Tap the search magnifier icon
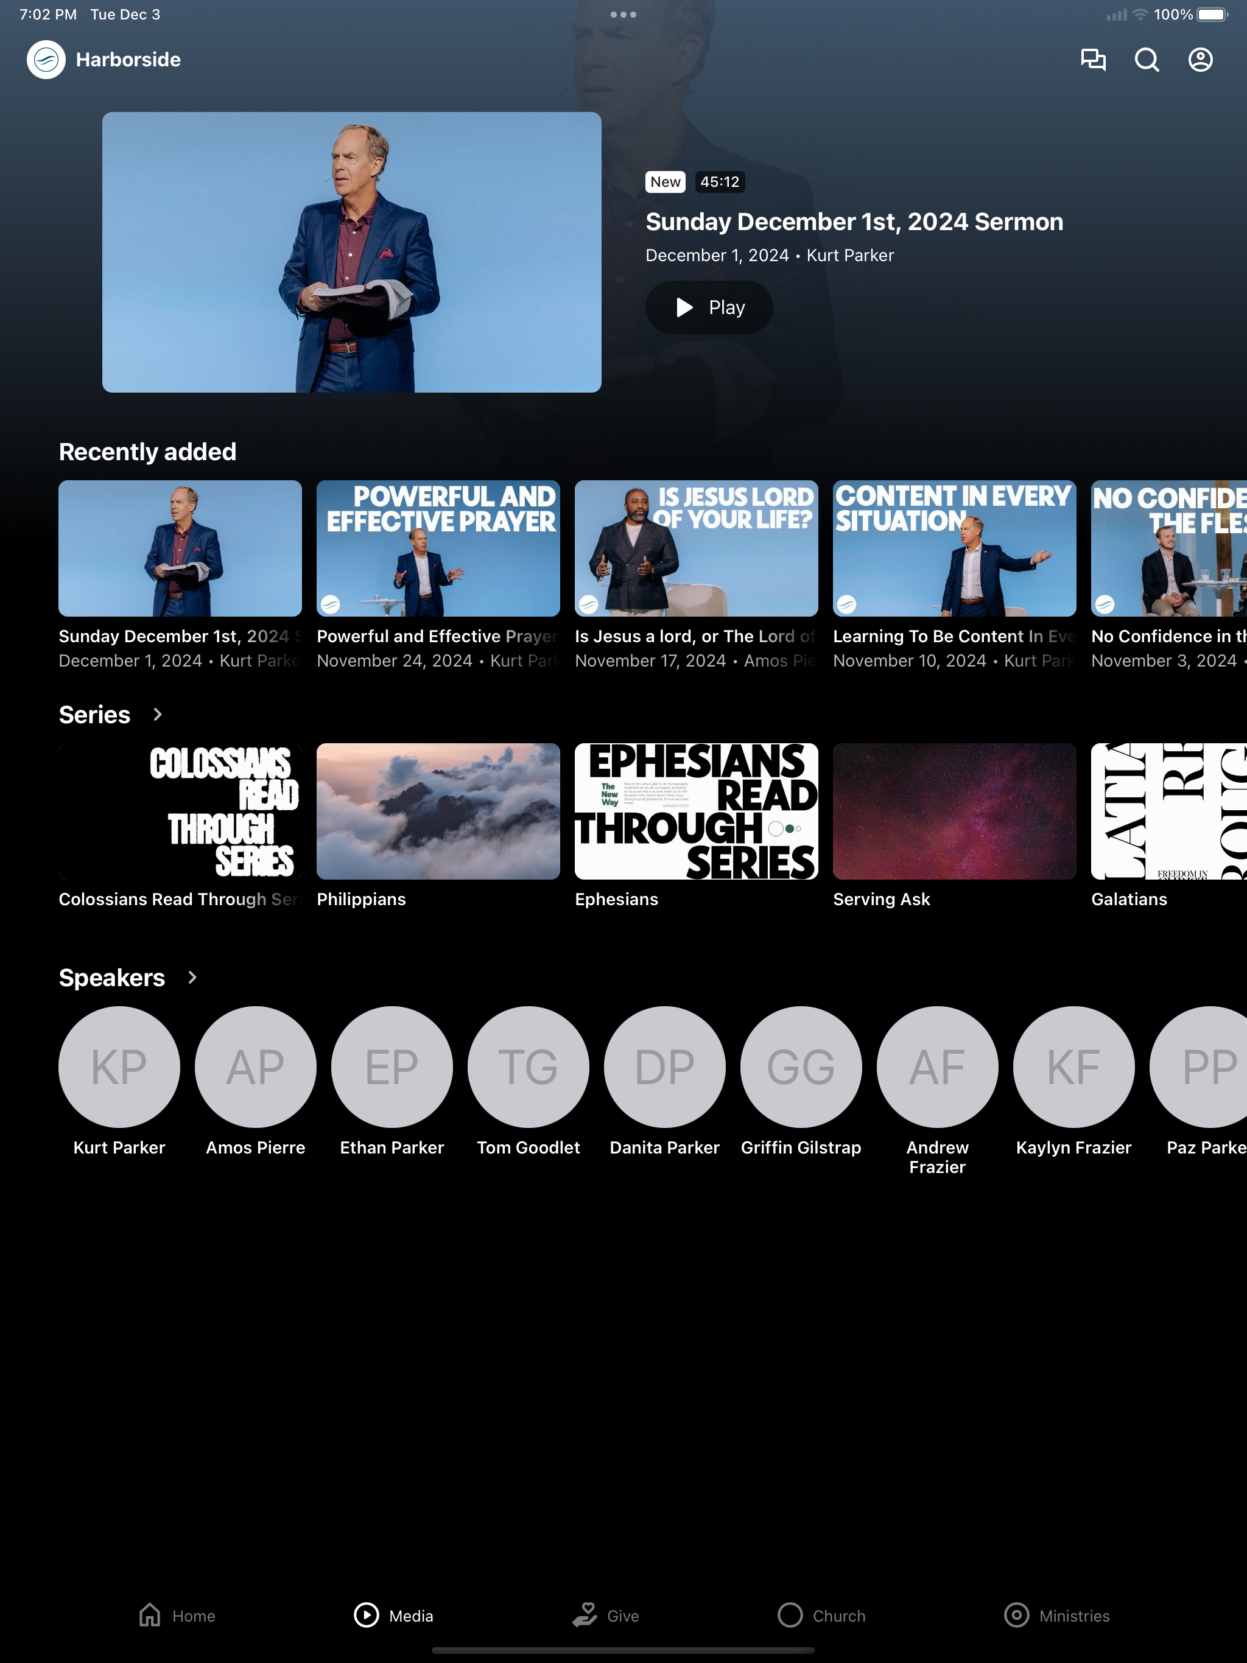The image size is (1247, 1663). 1146,60
